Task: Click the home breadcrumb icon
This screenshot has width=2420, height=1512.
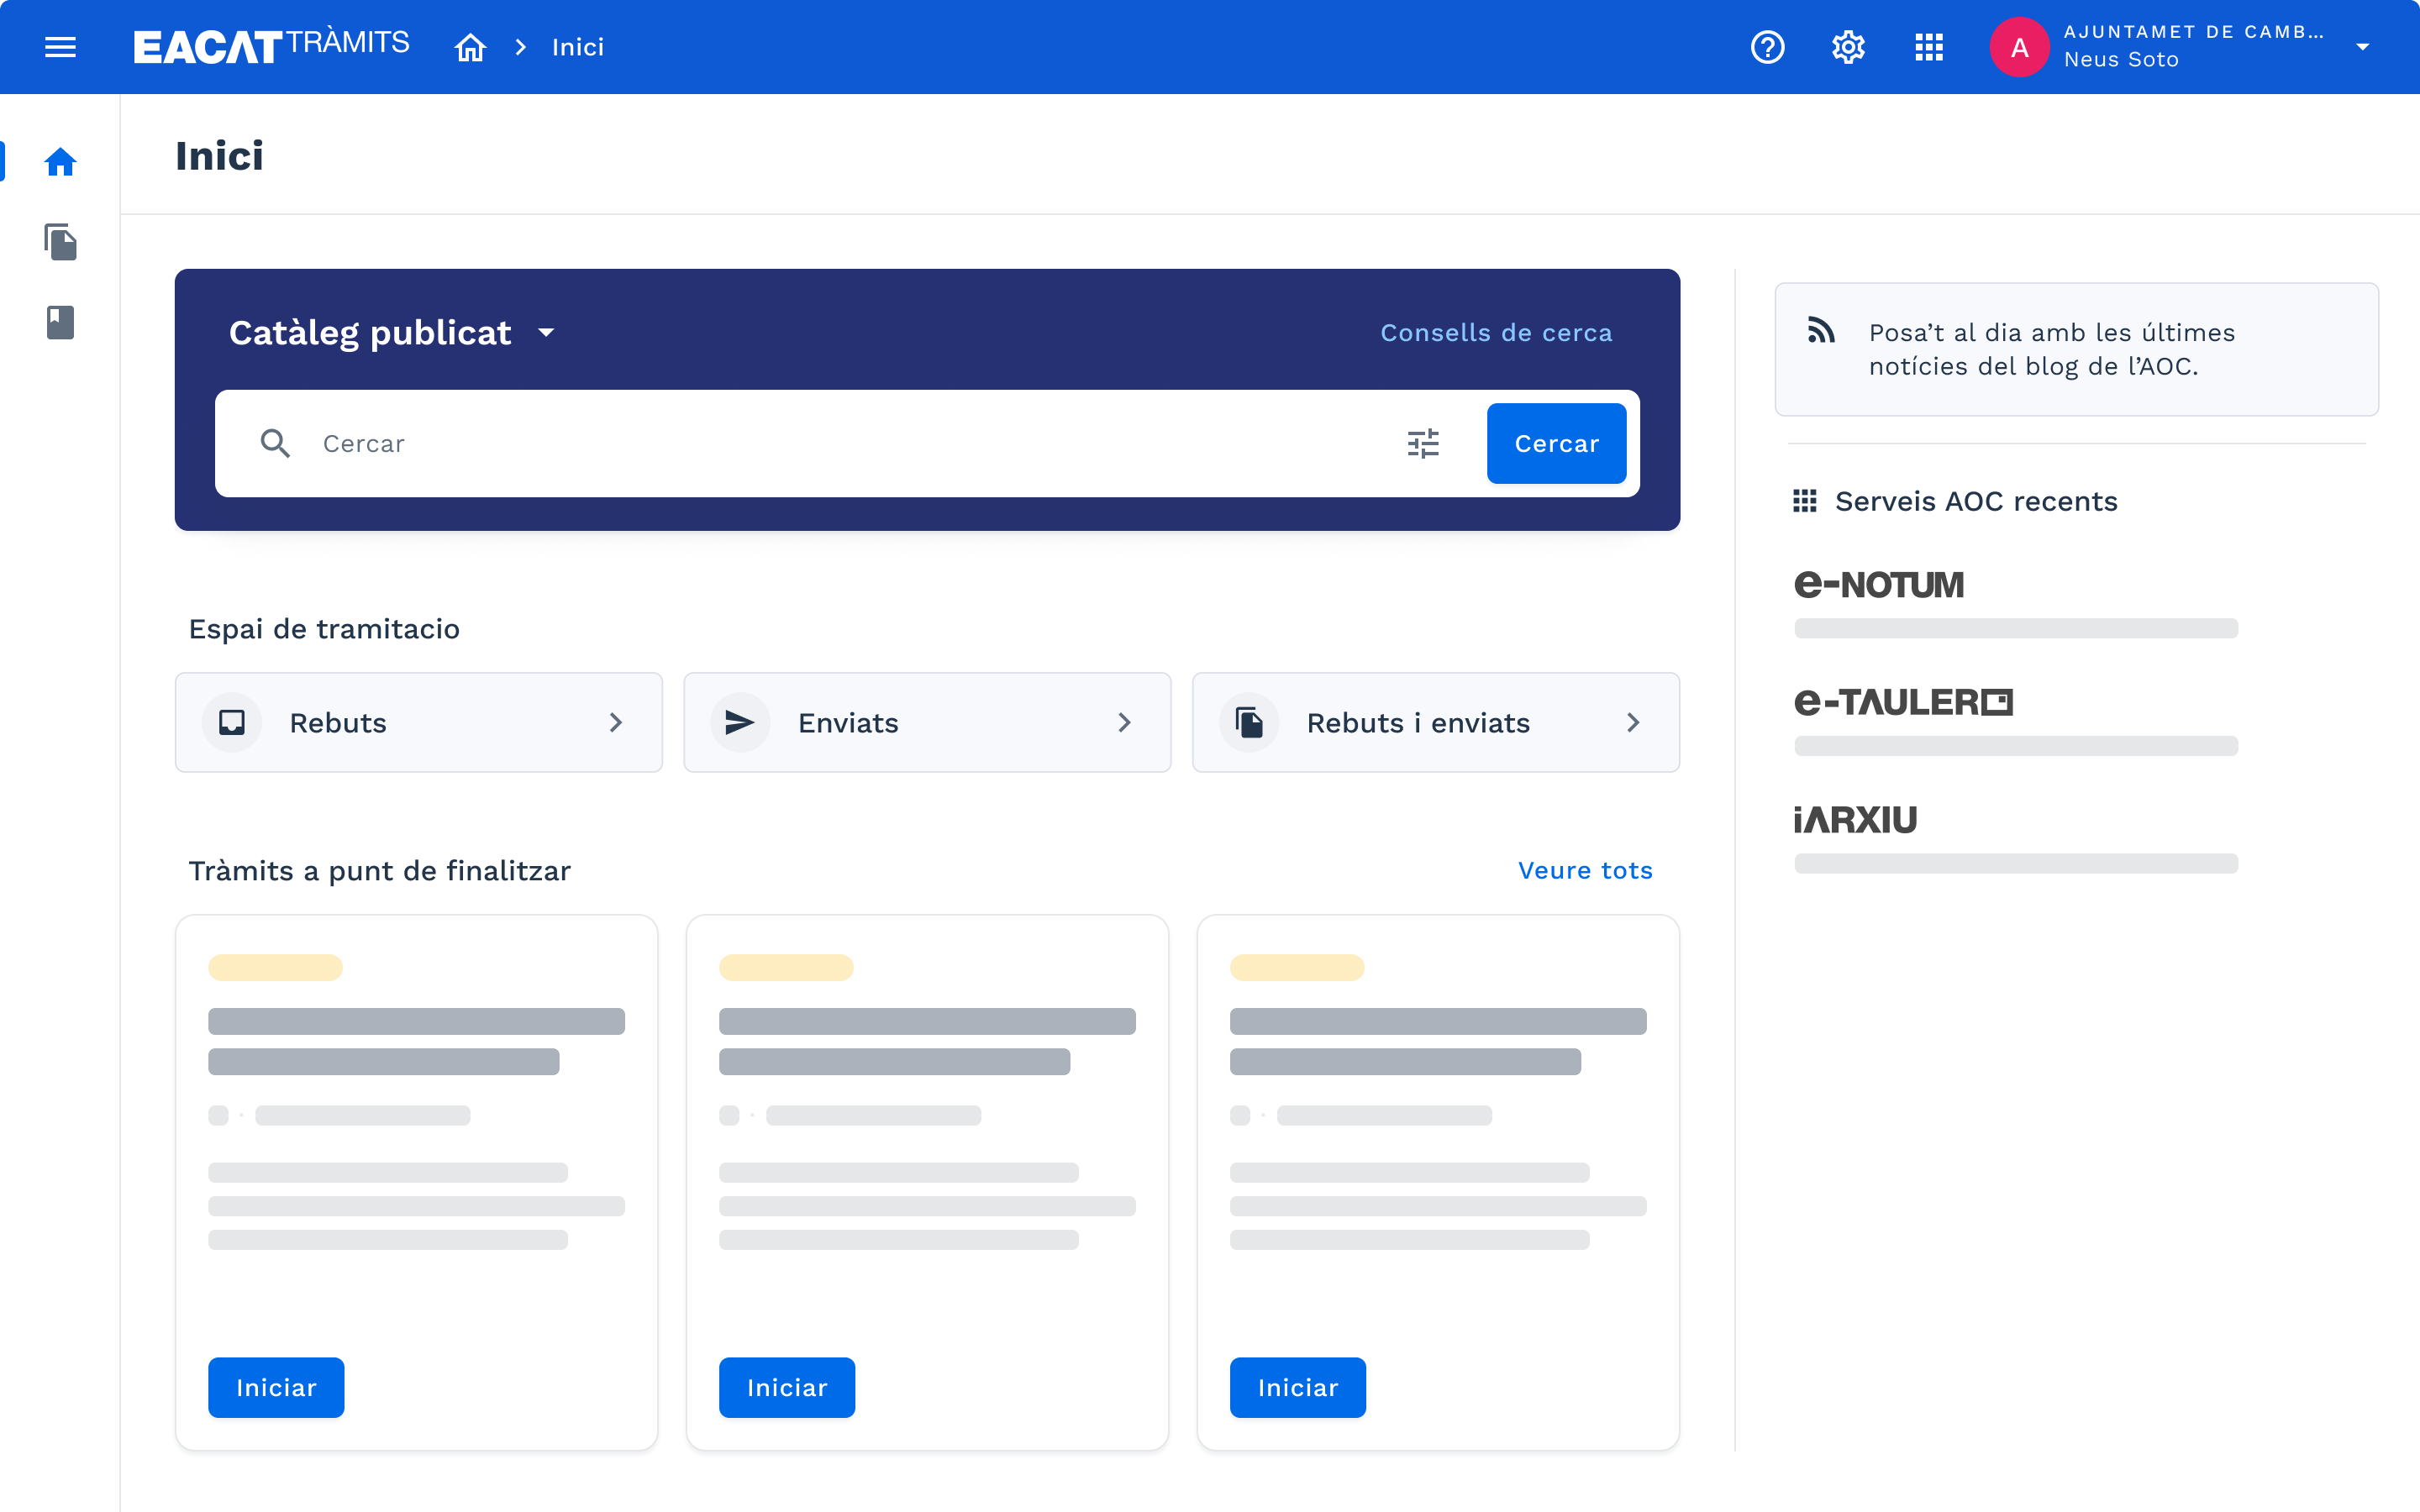Action: [470, 47]
